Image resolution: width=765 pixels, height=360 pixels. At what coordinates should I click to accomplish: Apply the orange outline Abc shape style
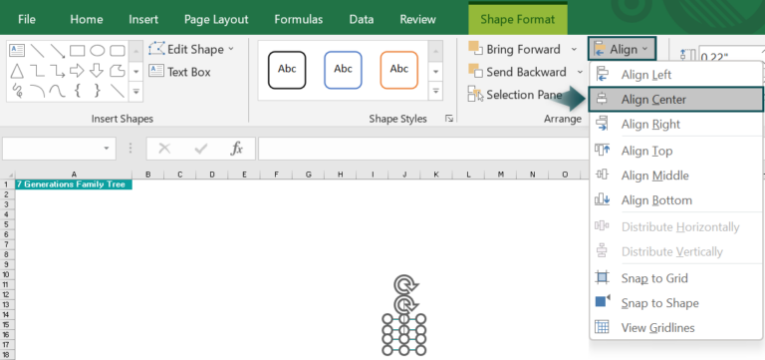[x=399, y=70]
